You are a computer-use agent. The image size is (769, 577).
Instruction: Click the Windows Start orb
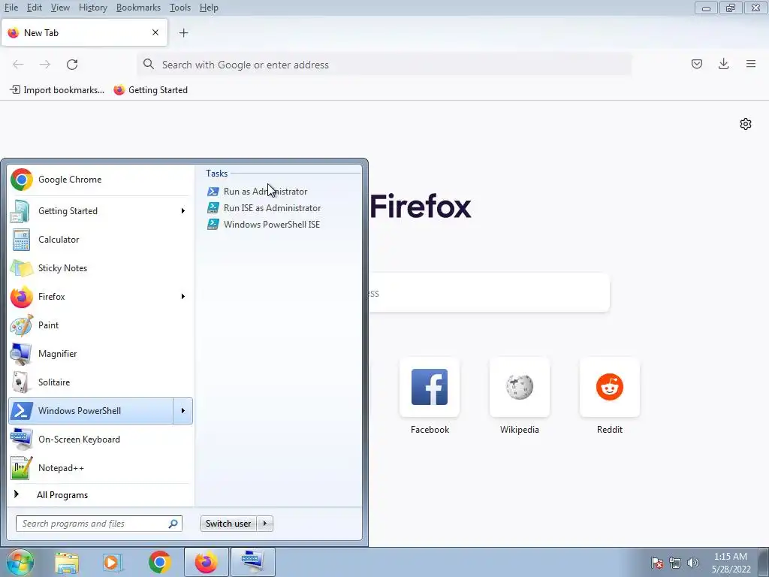pos(20,562)
